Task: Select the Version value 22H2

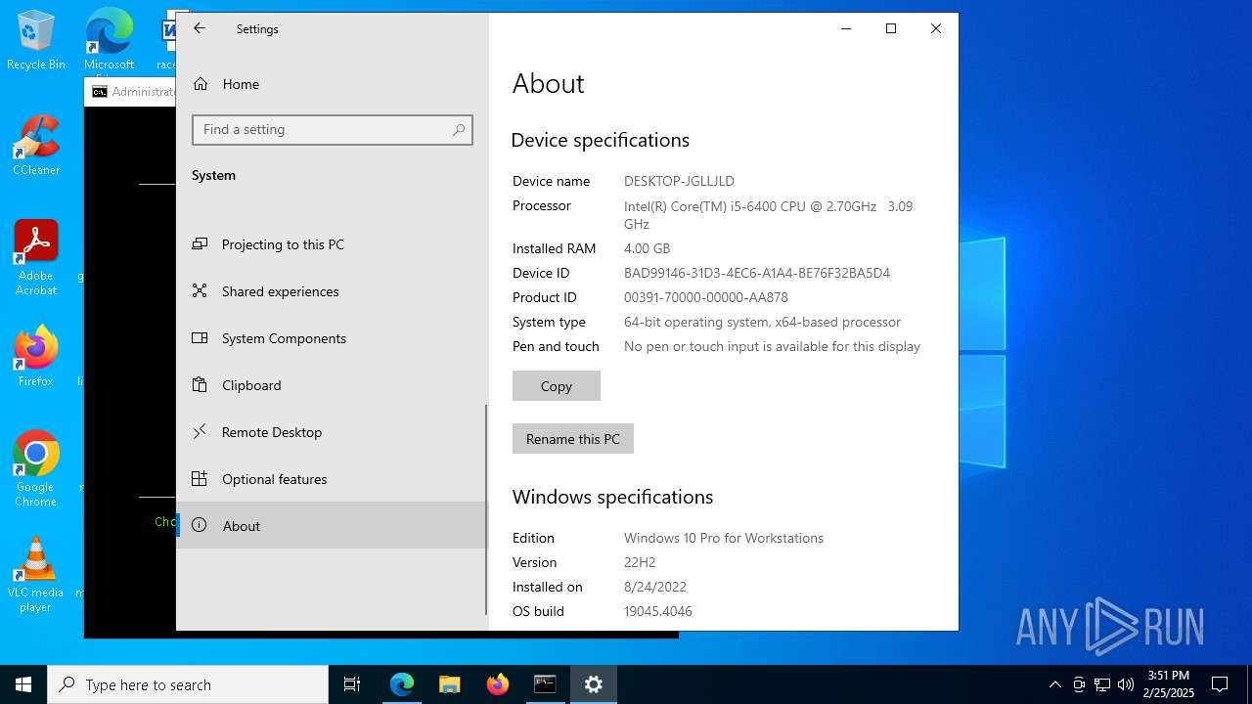Action: coord(640,562)
